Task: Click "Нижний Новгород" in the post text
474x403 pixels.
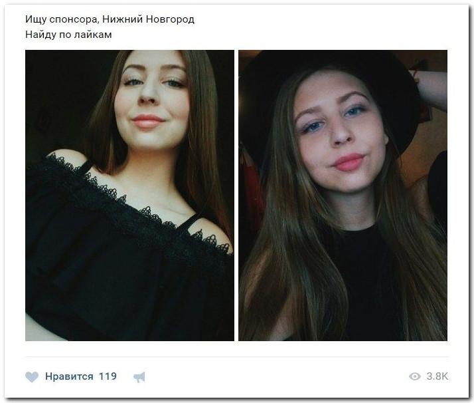Action: pyautogui.click(x=148, y=19)
